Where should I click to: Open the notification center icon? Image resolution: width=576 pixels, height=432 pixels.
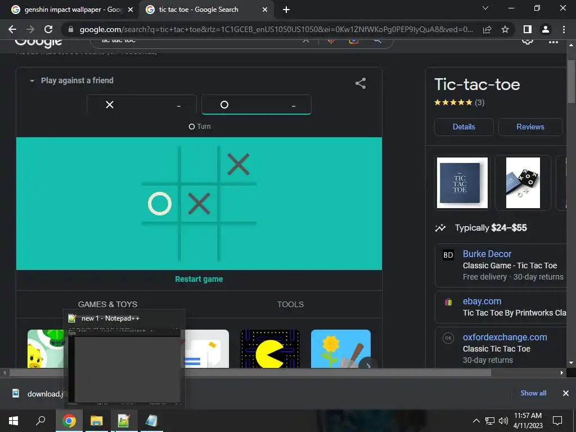557,421
